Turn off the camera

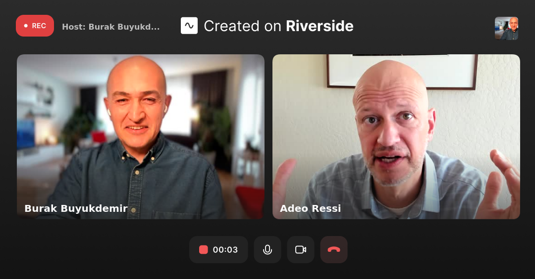click(x=301, y=250)
